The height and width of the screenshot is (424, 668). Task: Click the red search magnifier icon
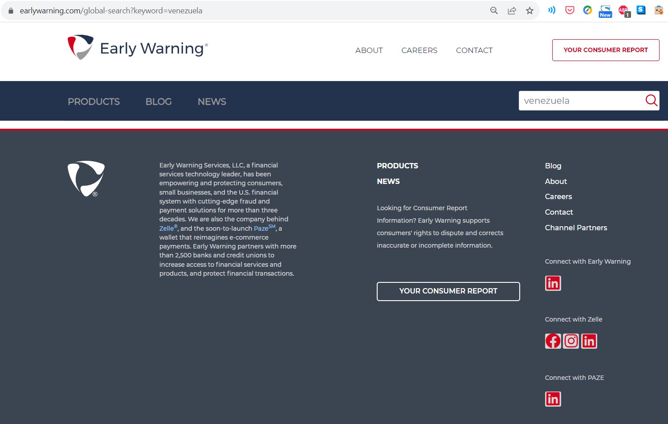pyautogui.click(x=651, y=101)
